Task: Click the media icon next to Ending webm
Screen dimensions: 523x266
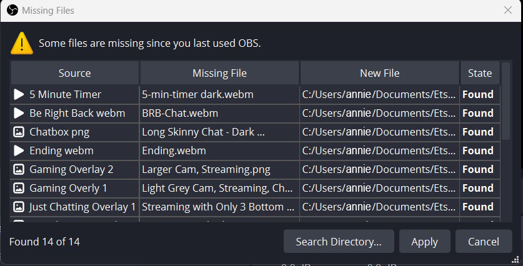Action: click(x=19, y=150)
